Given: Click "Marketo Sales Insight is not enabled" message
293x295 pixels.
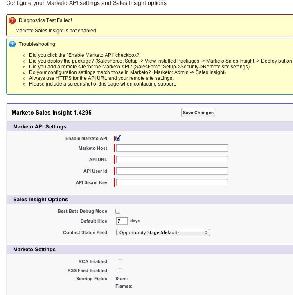Looking at the screenshot, I should tap(56, 30).
